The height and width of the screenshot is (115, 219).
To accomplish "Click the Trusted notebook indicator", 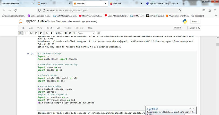I will pos(177,28).
